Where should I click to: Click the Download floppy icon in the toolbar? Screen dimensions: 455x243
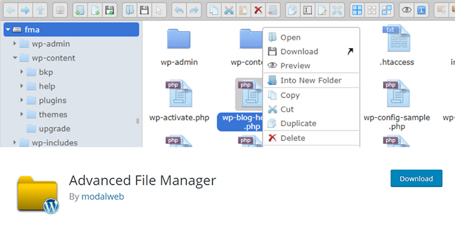pyautogui.click(x=144, y=10)
